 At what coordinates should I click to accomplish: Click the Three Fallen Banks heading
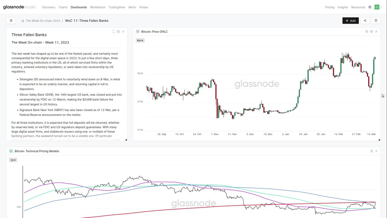coord(29,35)
